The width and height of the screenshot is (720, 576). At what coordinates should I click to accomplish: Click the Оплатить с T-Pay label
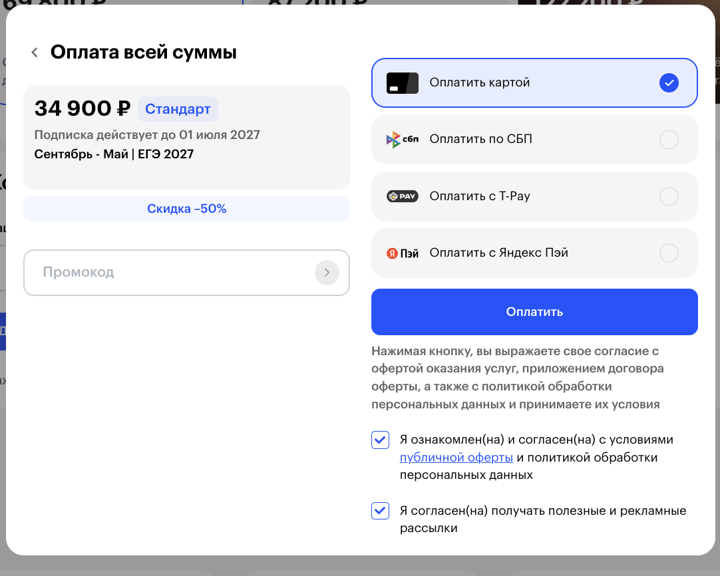480,196
